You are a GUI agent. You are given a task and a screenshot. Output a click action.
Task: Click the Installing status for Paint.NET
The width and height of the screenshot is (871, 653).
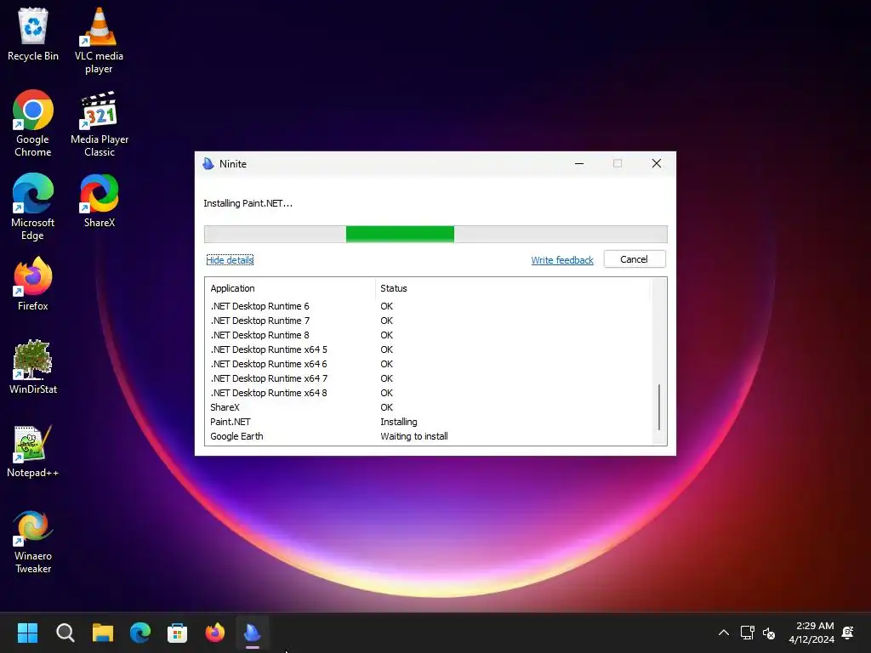[x=399, y=422]
